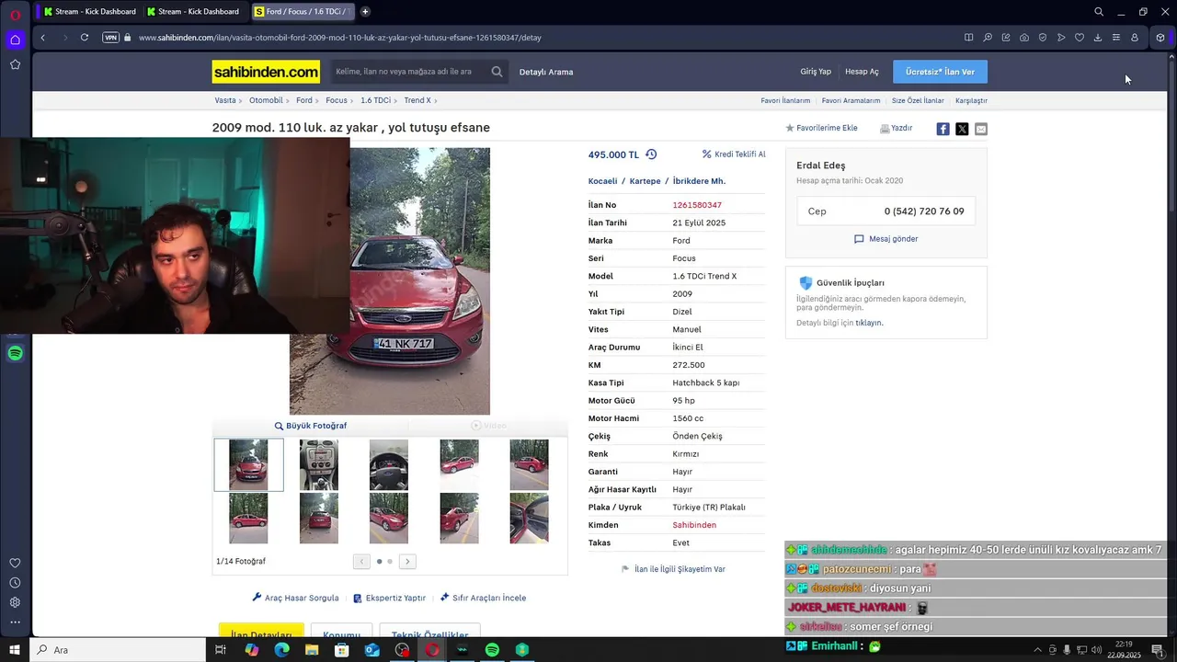1177x662 pixels.
Task: Open the browser downloads icon
Action: pos(1098,38)
